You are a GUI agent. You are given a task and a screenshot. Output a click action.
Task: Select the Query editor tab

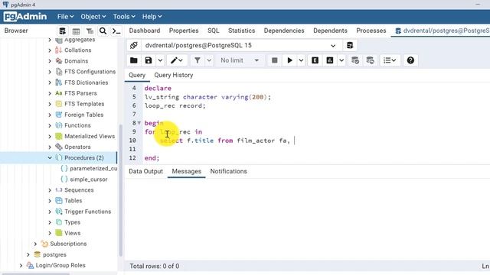click(137, 75)
